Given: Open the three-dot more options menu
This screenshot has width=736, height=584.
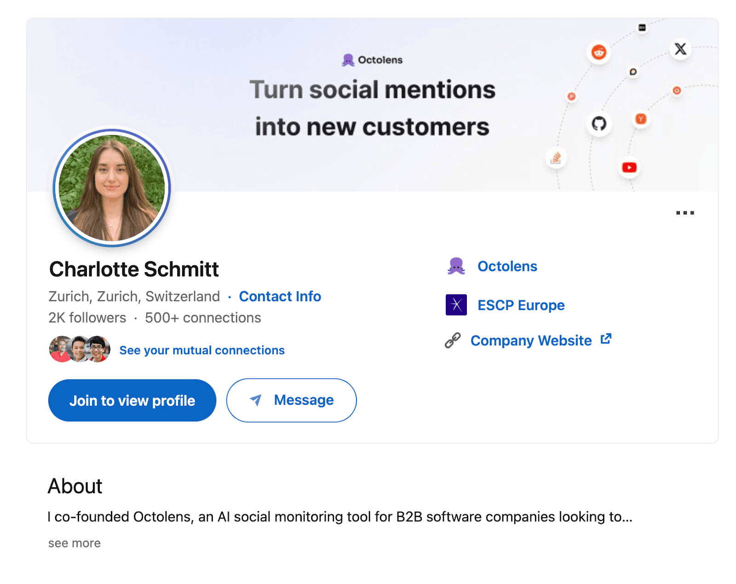Looking at the screenshot, I should (685, 212).
